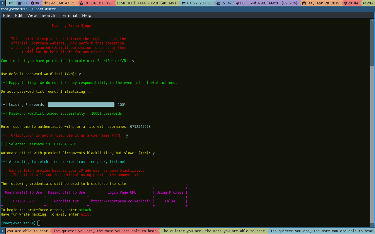The width and height of the screenshot is (375, 234).
Task: Click the Wi-Fi icon beside 192.168.43.35
Action: 45,3
